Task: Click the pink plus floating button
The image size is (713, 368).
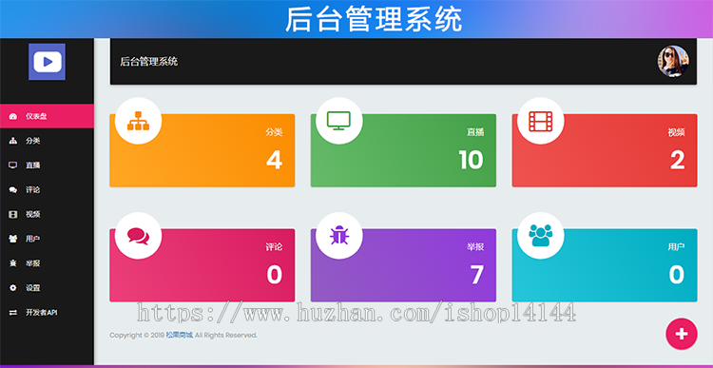Action: click(x=682, y=334)
